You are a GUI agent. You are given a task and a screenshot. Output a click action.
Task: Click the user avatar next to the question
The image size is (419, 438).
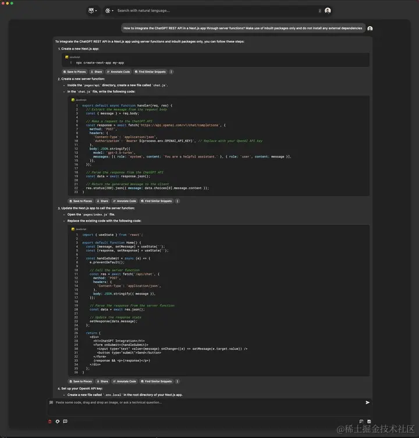(x=370, y=29)
